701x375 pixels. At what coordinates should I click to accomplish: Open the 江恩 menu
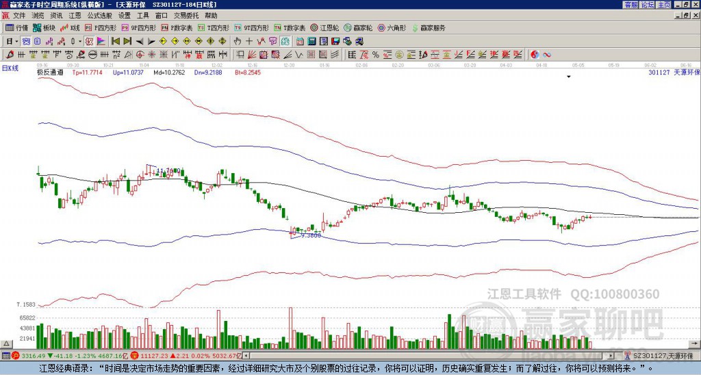point(75,16)
